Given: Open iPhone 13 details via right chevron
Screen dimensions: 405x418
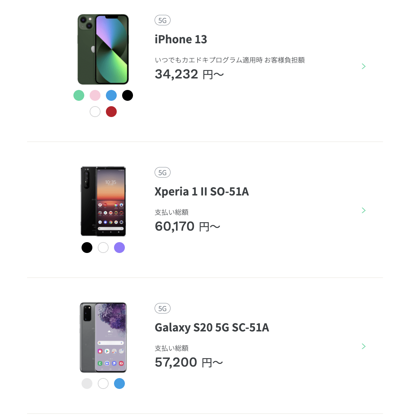Looking at the screenshot, I should [x=364, y=66].
